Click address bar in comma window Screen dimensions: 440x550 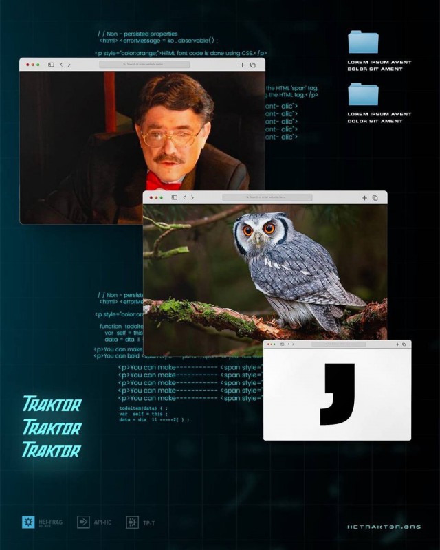click(x=339, y=344)
